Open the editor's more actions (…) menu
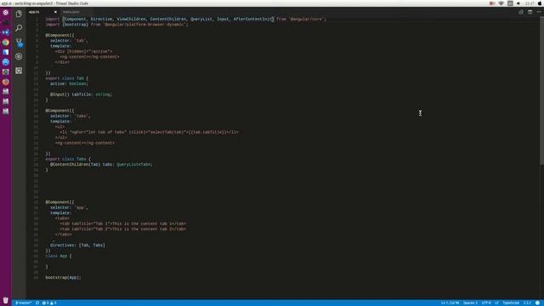The height and width of the screenshot is (306, 544). 539,12
